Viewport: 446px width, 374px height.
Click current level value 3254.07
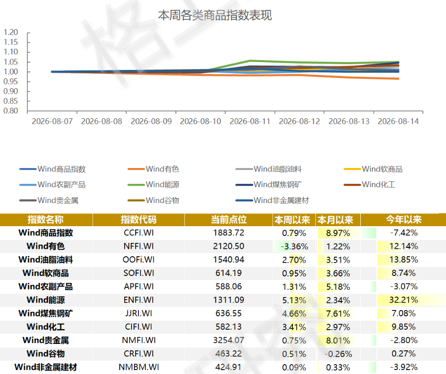coord(229,340)
